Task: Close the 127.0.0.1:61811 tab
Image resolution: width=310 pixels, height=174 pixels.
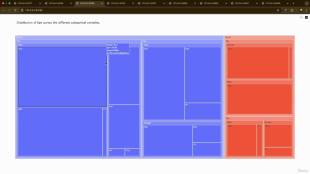Action: (x=257, y=3)
